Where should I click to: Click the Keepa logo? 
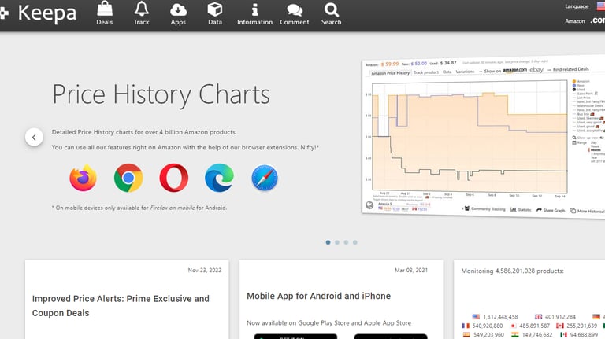coord(39,13)
